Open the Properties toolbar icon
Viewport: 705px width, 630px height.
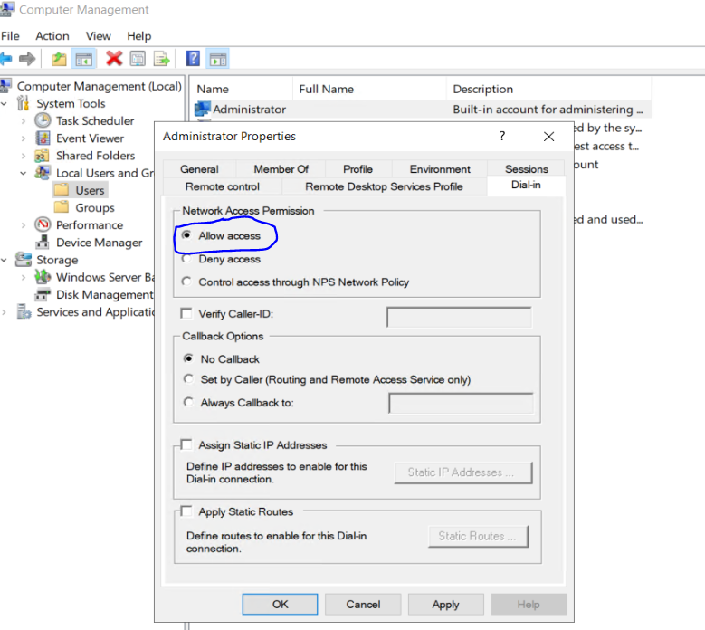tap(138, 59)
